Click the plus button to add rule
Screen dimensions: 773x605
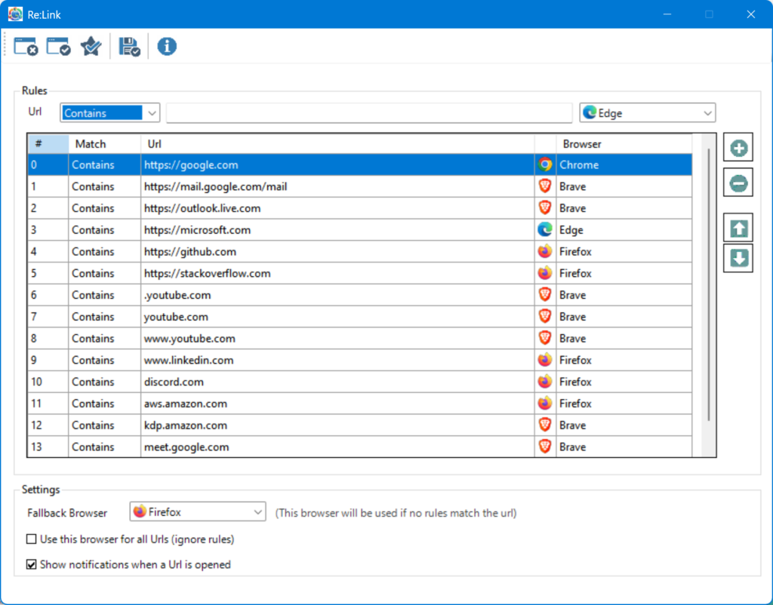[738, 149]
